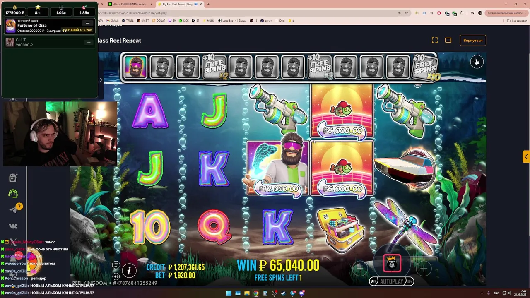Open the VK sidebar icon
The image size is (530, 298).
tap(13, 226)
